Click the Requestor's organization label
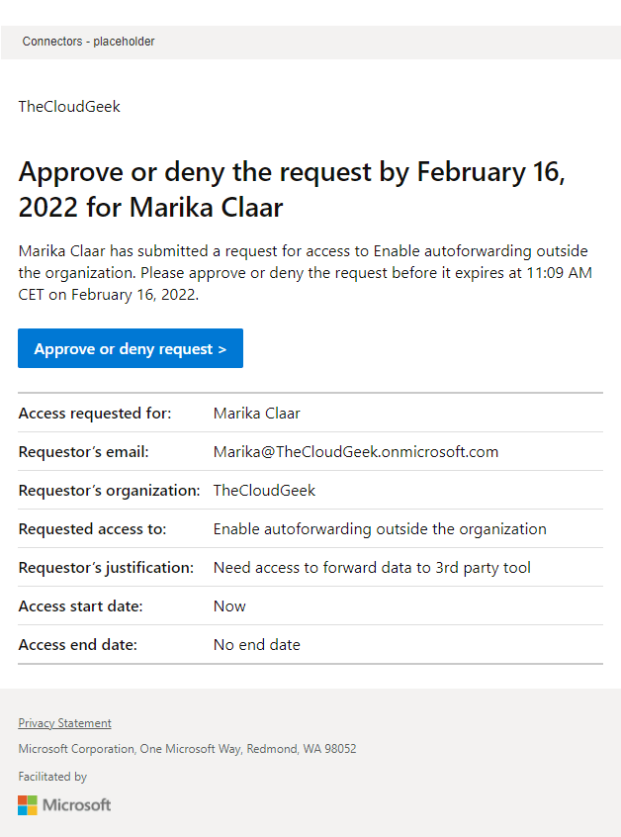Screen dimensions: 621x837 pyautogui.click(x=109, y=491)
